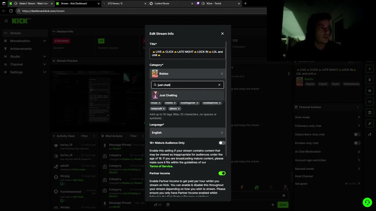Image resolution: width=376 pixels, height=211 pixels.
Task: Disable the Partner Income switch
Action: [x=222, y=173]
